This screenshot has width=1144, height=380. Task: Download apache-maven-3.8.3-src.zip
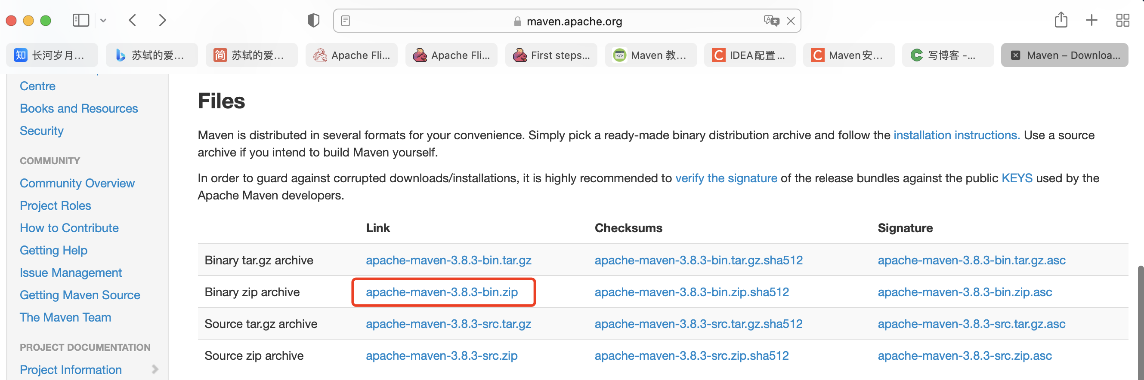442,356
